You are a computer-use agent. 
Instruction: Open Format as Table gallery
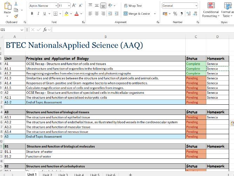(227, 10)
